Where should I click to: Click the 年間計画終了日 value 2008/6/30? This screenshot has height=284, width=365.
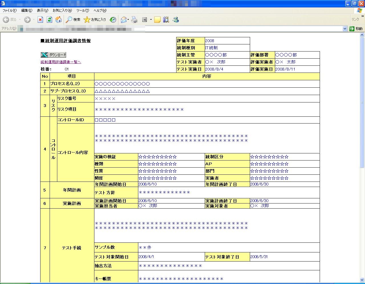259,184
